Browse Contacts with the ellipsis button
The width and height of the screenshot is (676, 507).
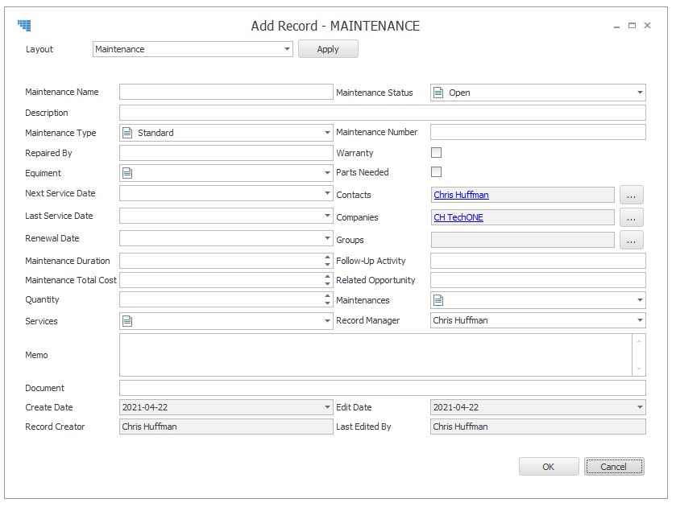632,195
